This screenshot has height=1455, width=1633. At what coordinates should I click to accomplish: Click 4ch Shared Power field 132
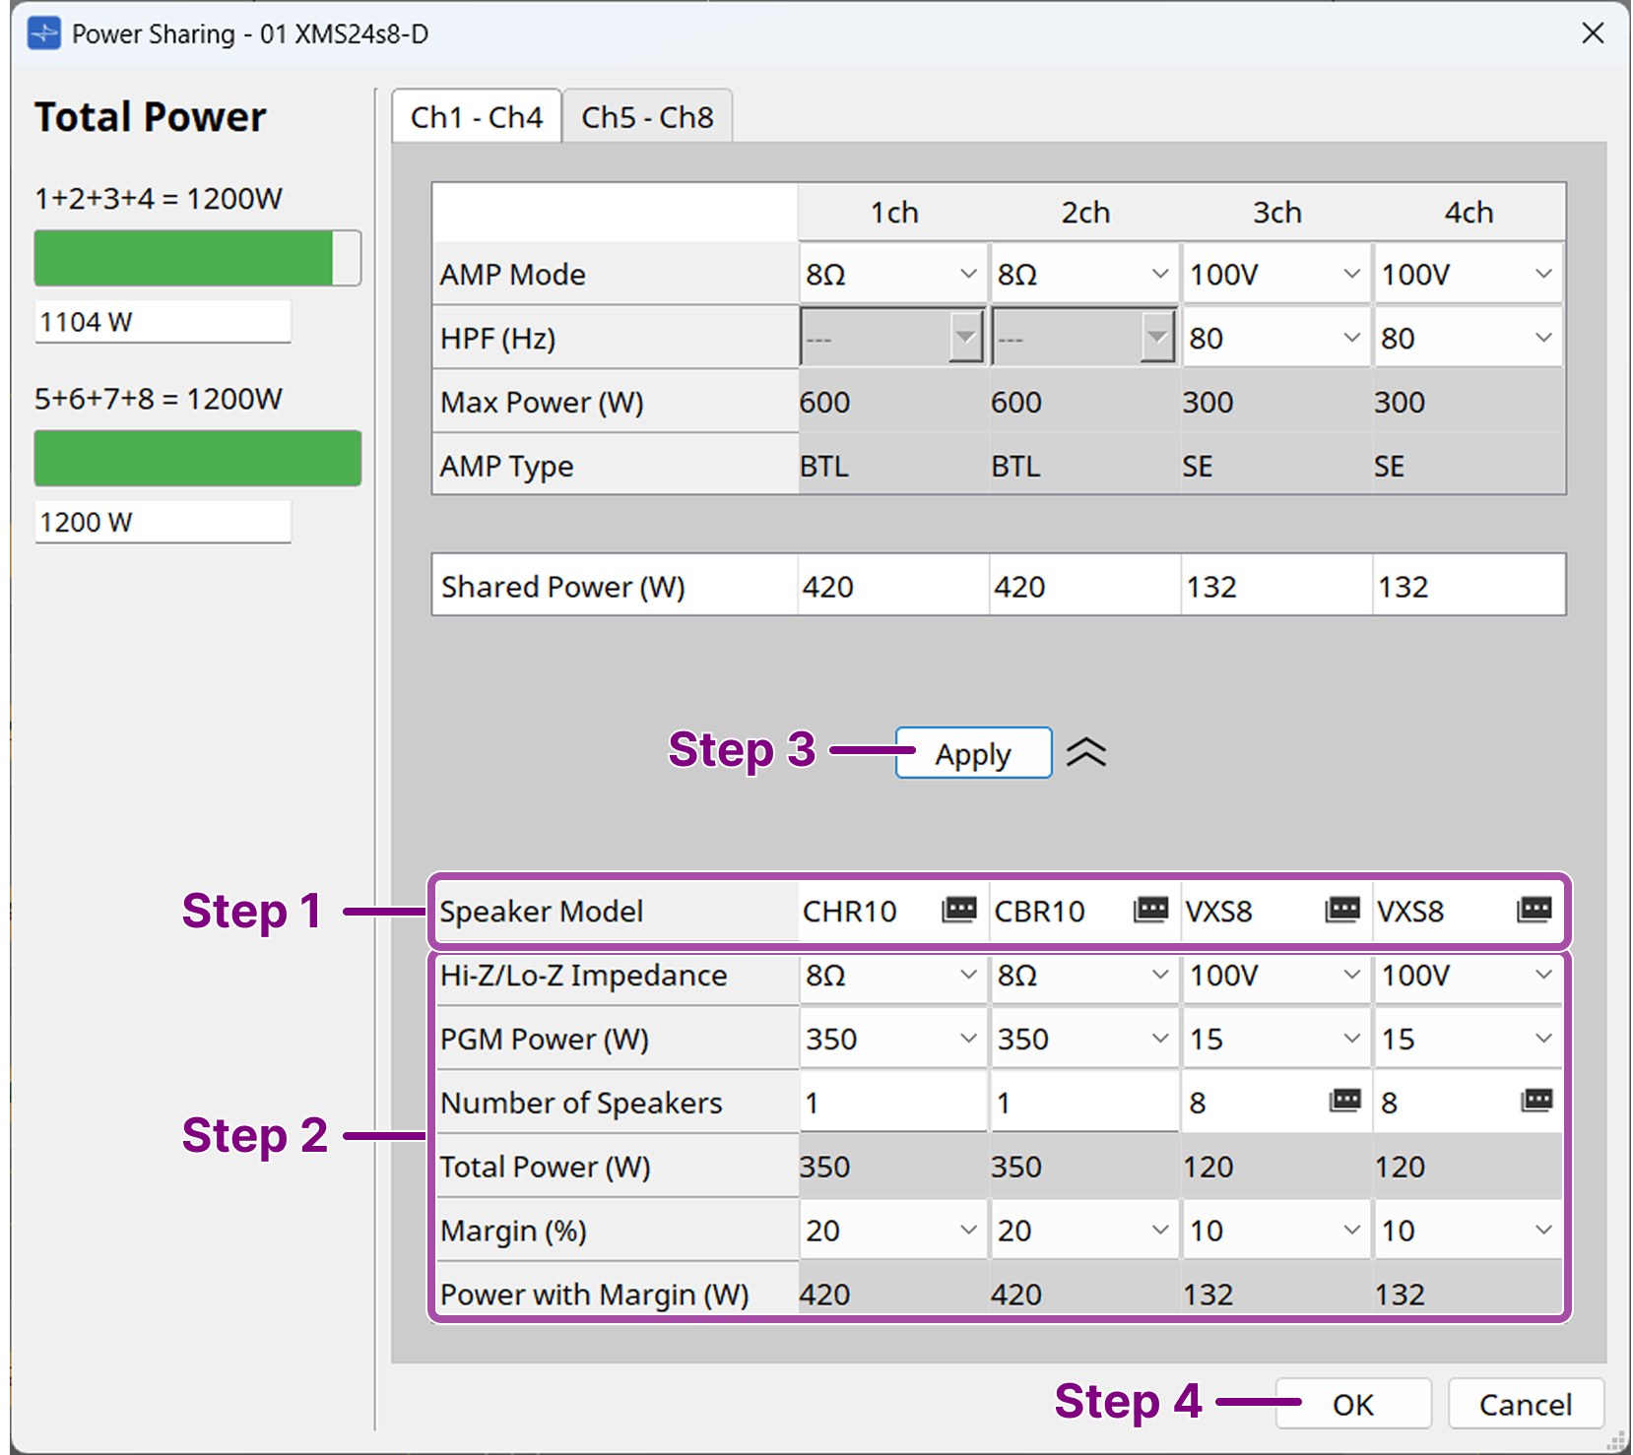pos(1469,586)
